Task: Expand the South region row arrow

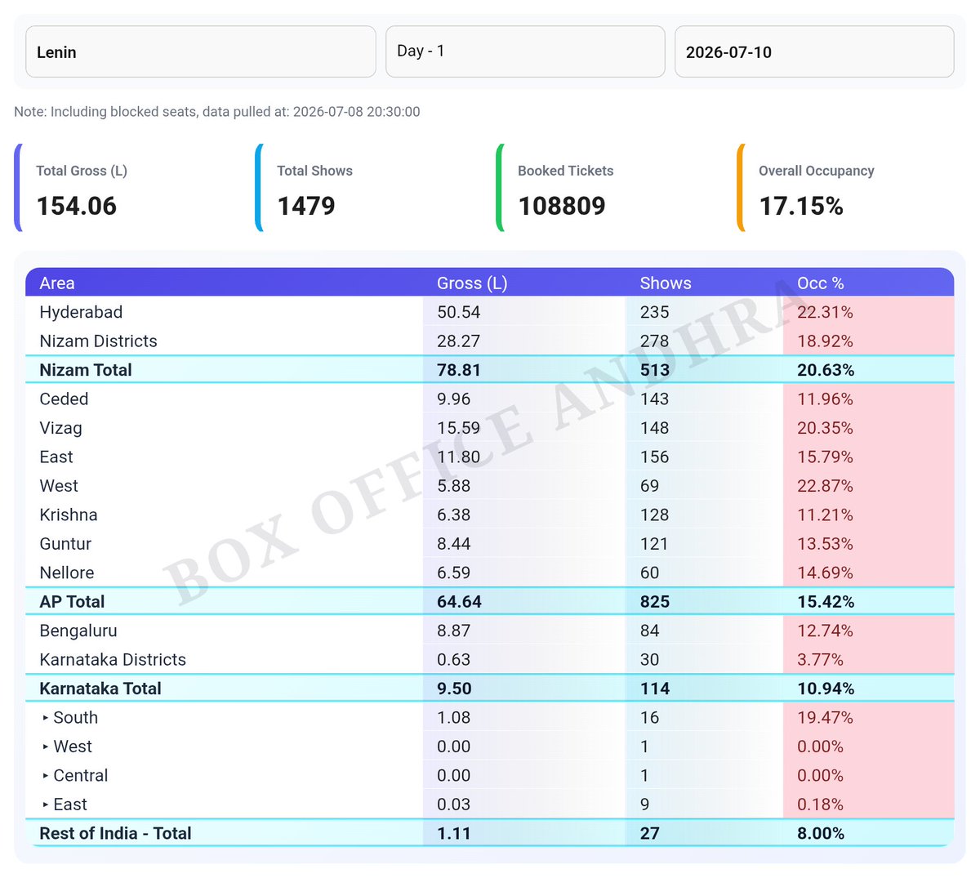Action: click(46, 718)
